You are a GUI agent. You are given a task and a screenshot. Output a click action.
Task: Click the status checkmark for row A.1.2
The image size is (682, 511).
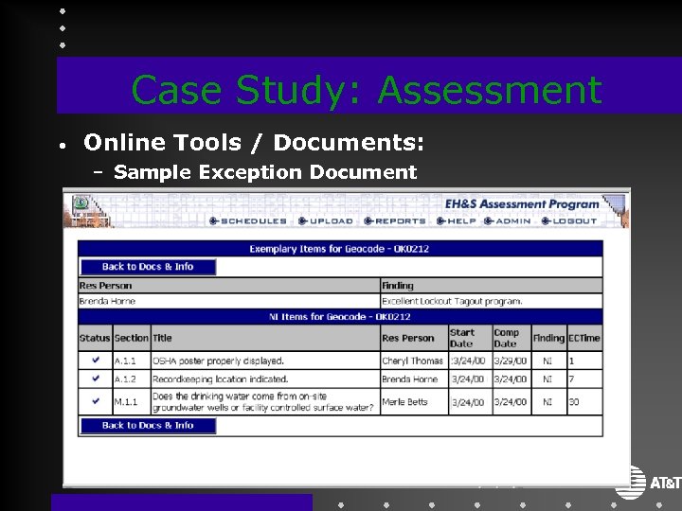tap(96, 378)
